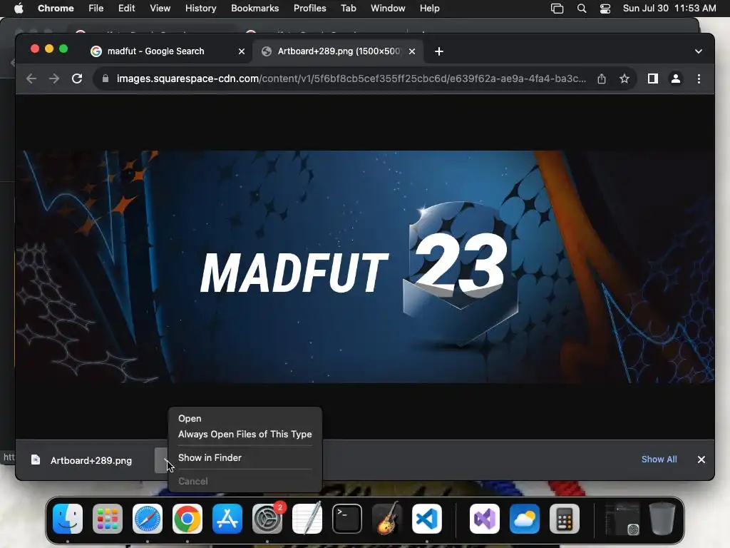730x548 pixels.
Task: Open the Edit menu
Action: click(x=126, y=9)
